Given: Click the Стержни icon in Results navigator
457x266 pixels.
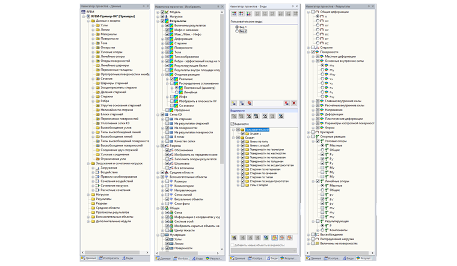Looking at the screenshot, I should tap(317, 47).
